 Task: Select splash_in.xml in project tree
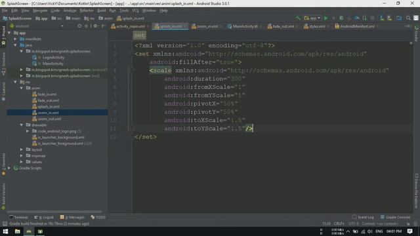(x=49, y=106)
